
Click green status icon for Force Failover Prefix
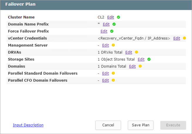click(112, 31)
